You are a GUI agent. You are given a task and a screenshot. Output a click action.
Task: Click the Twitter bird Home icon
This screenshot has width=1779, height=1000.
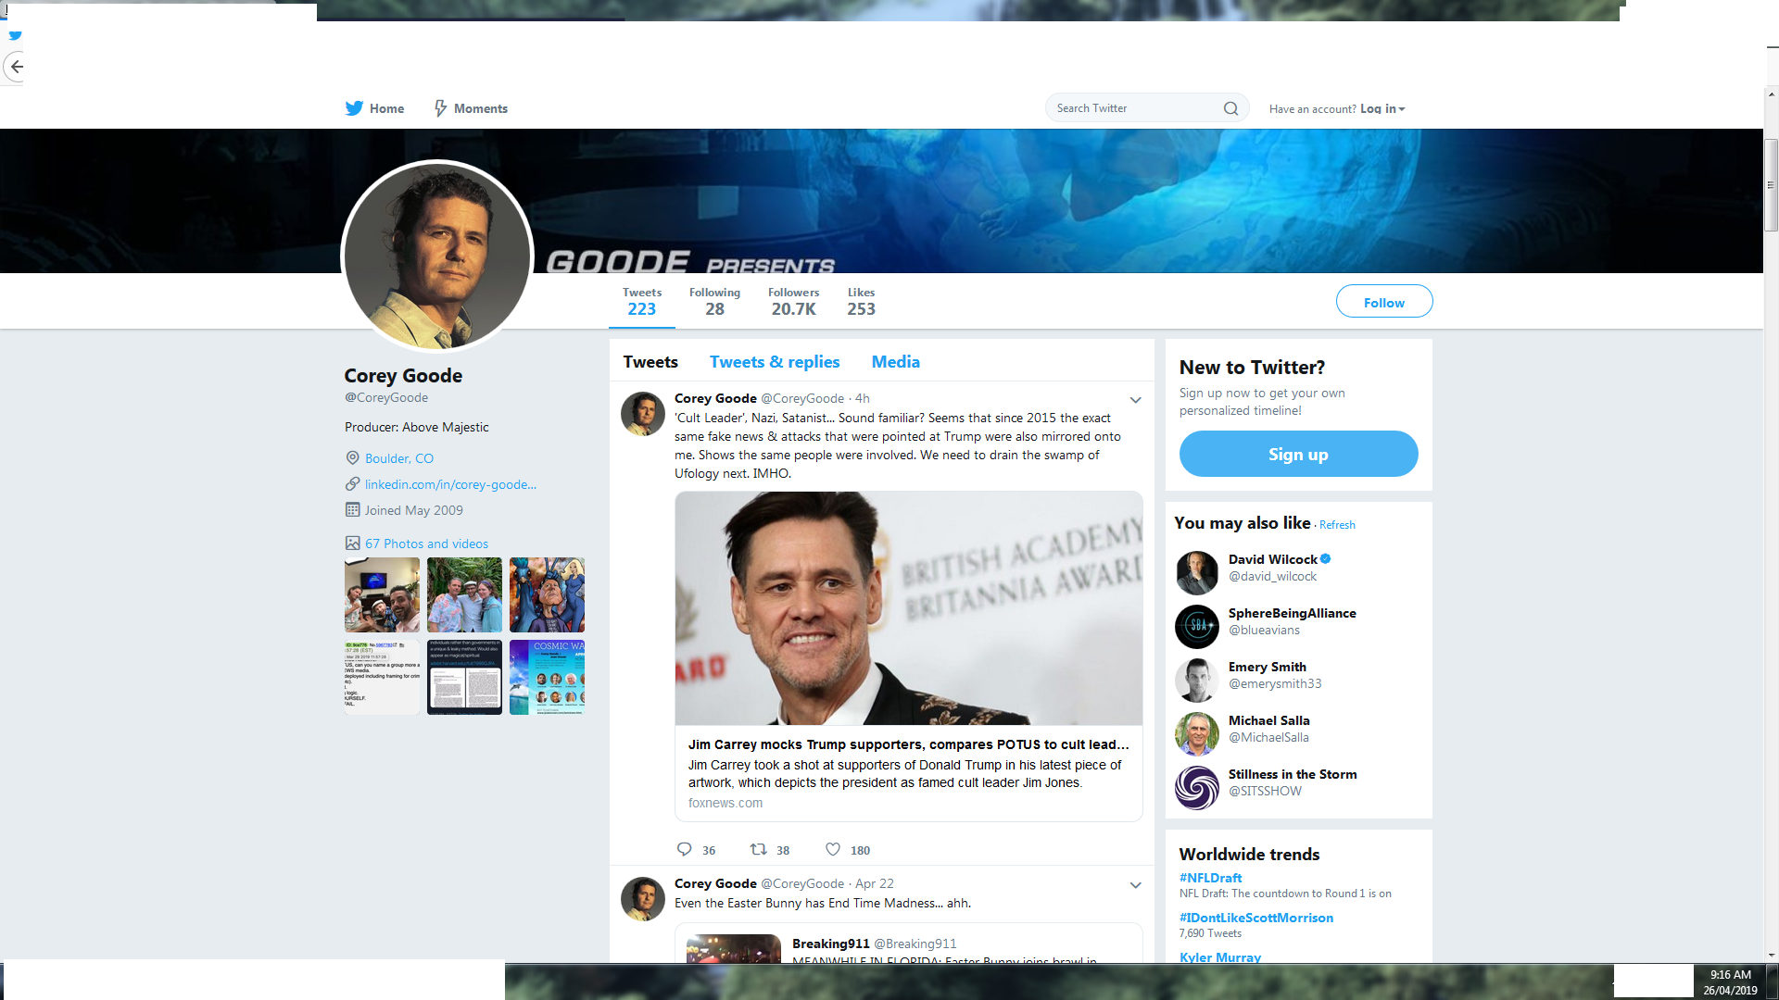pos(354,108)
